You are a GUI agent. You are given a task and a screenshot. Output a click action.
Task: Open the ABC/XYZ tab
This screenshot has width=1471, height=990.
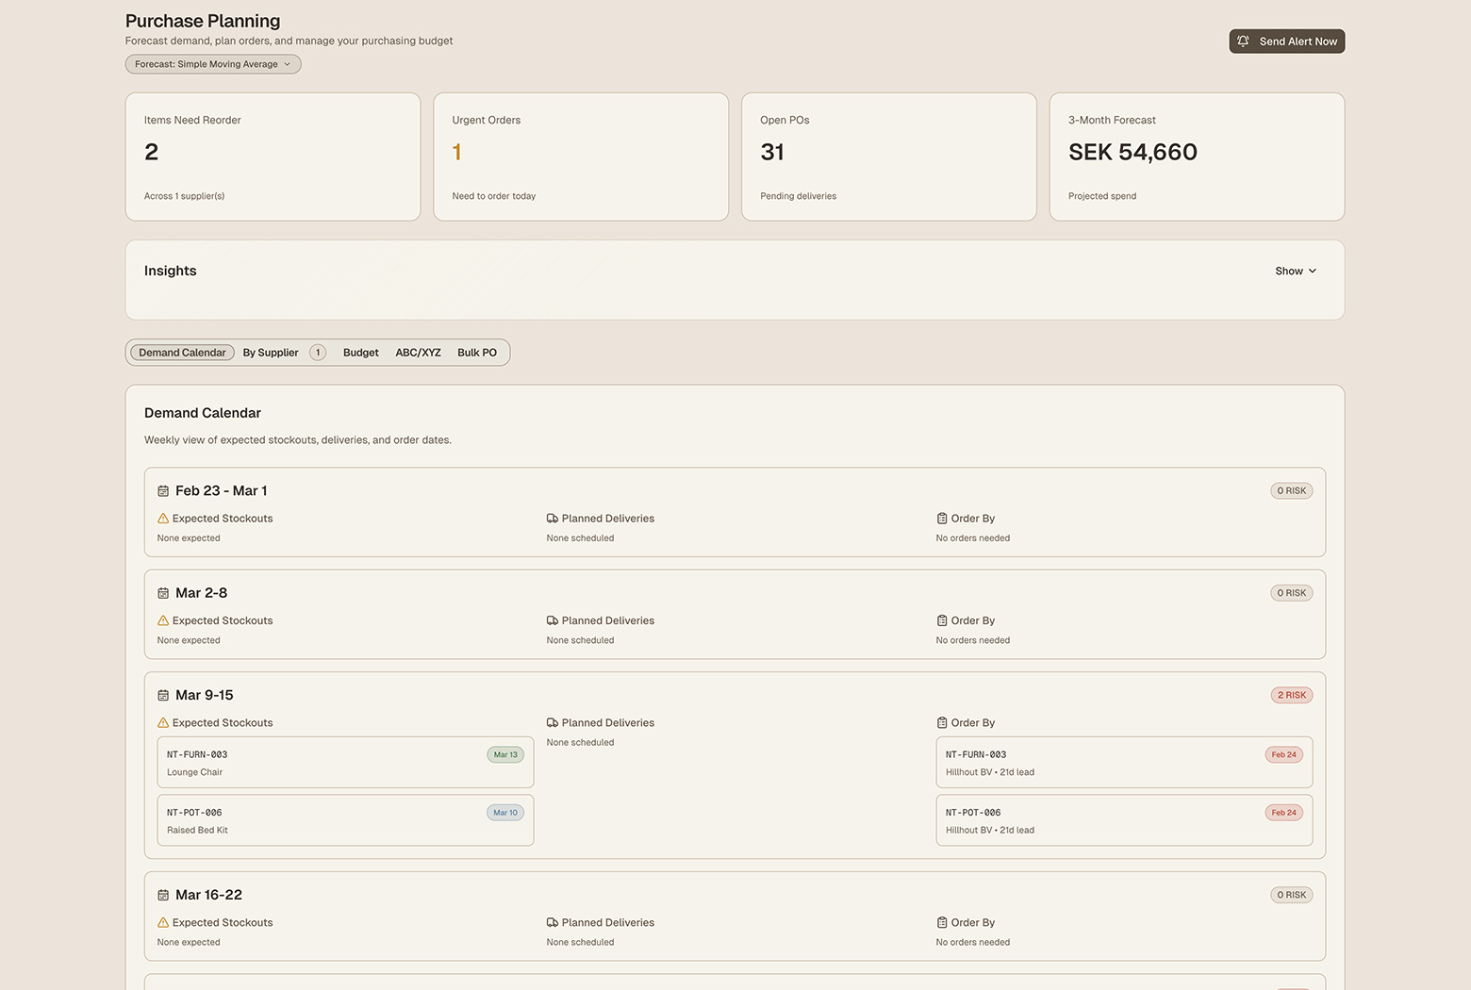418,352
